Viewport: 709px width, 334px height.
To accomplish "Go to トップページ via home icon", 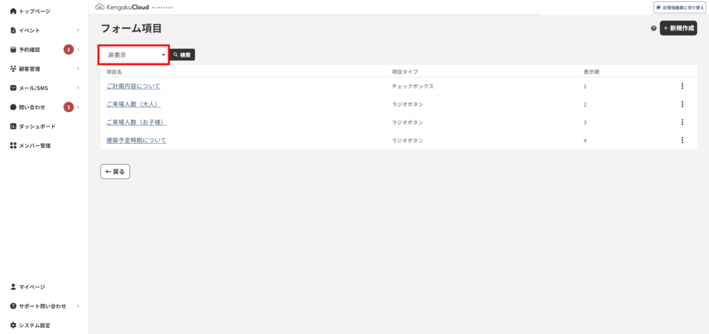I will tap(30, 11).
